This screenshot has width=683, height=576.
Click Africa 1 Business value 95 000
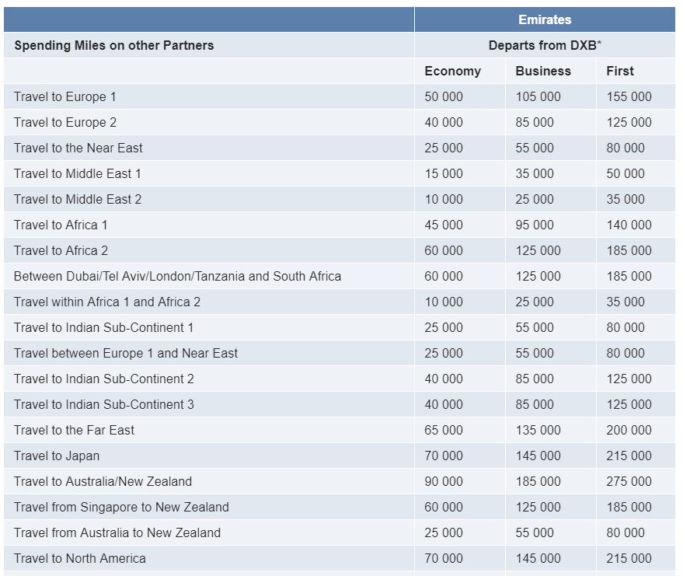535,225
